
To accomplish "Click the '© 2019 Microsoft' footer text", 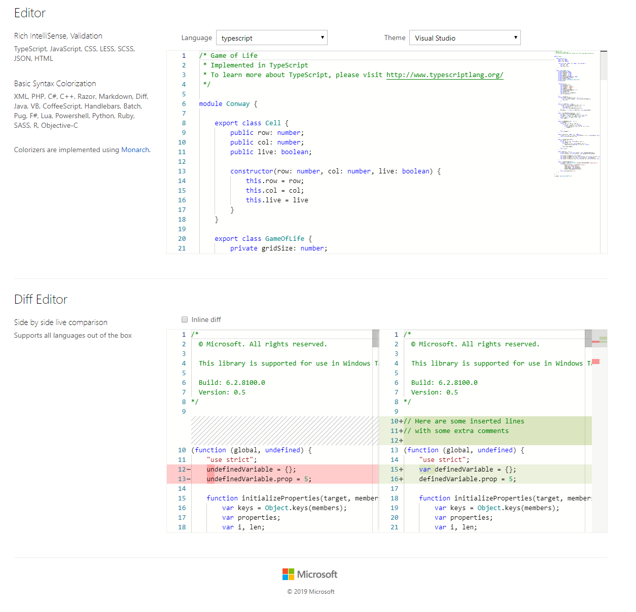I will tap(311, 592).
